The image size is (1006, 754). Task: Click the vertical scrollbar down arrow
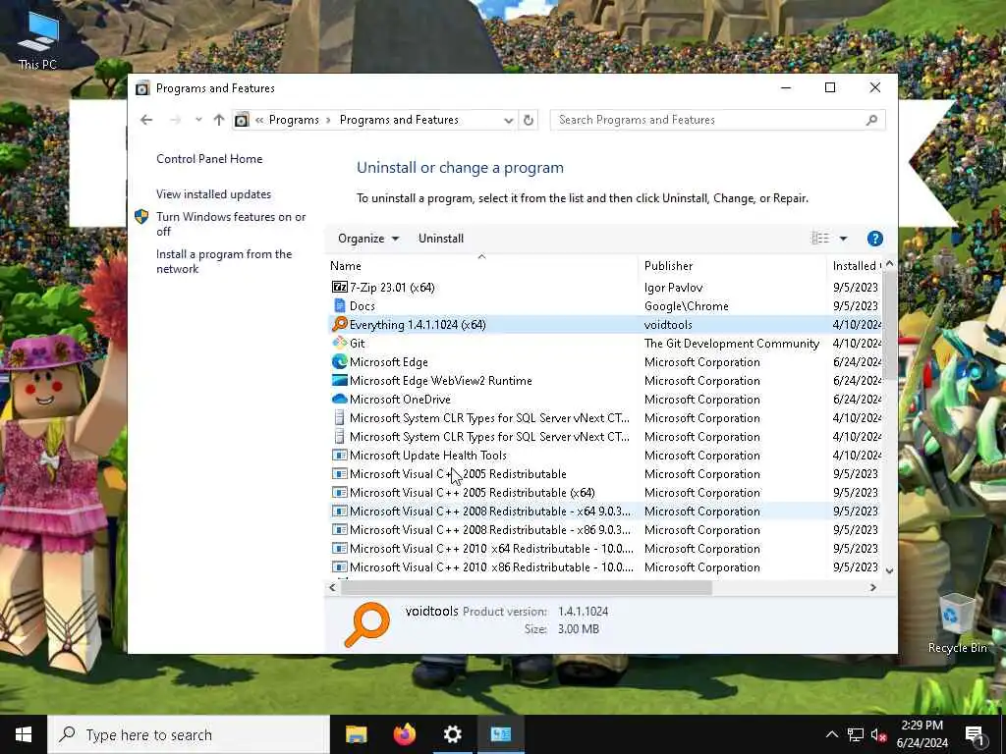tap(889, 570)
